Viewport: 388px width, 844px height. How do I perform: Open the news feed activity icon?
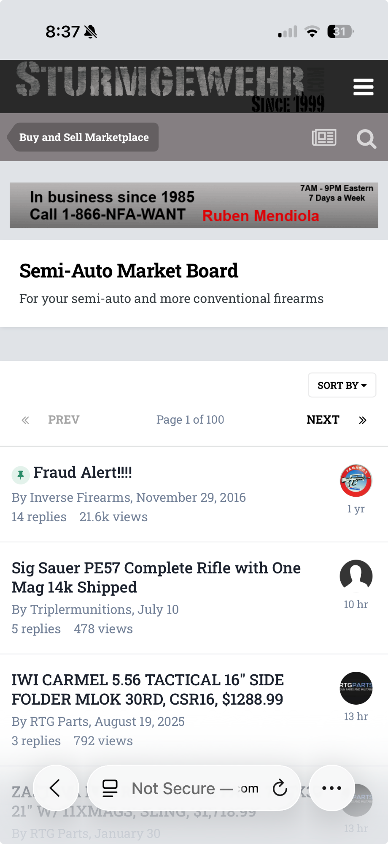click(x=324, y=138)
